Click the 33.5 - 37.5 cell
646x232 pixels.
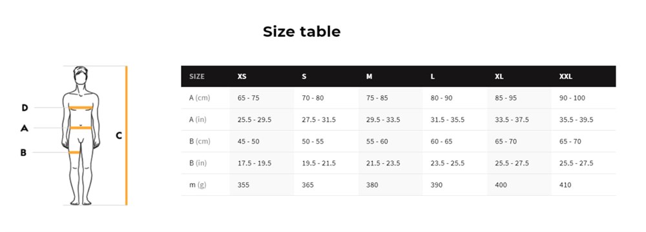pyautogui.click(x=512, y=120)
